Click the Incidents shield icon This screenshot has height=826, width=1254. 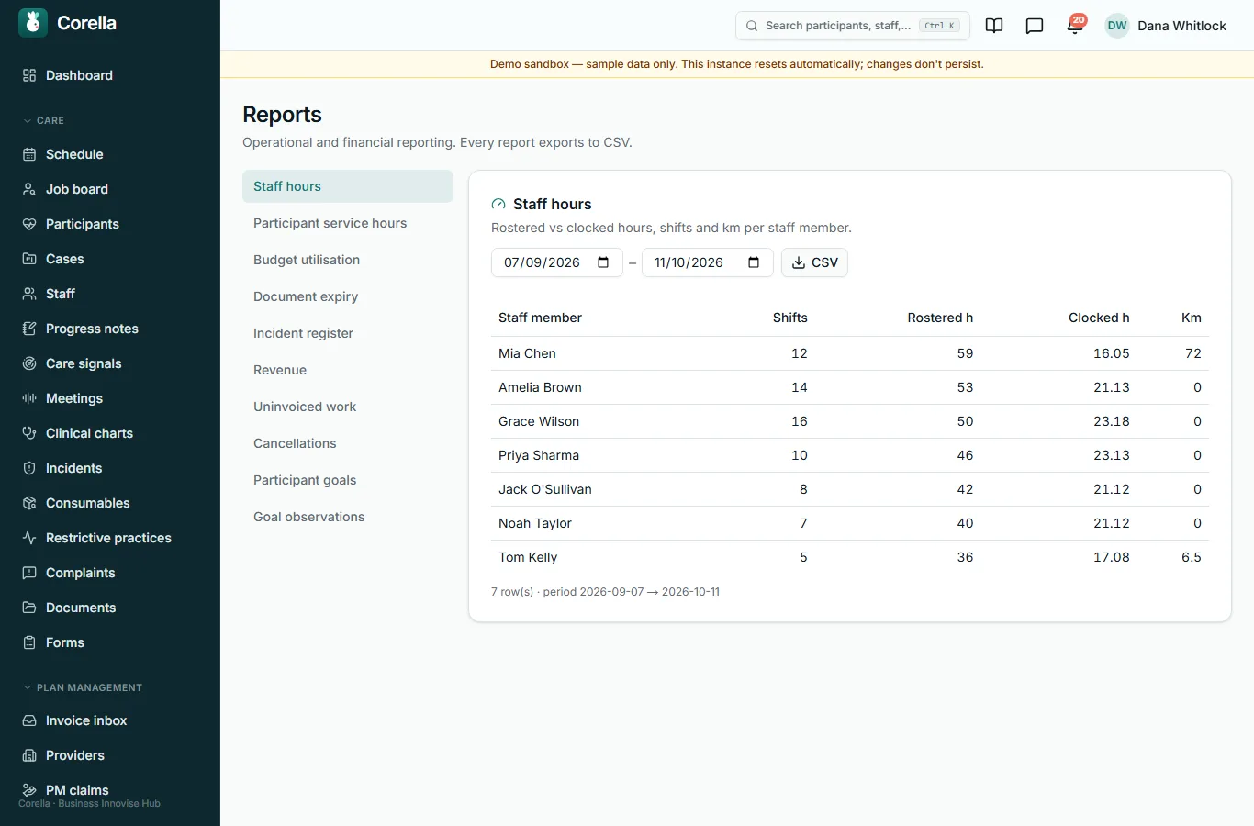[29, 468]
